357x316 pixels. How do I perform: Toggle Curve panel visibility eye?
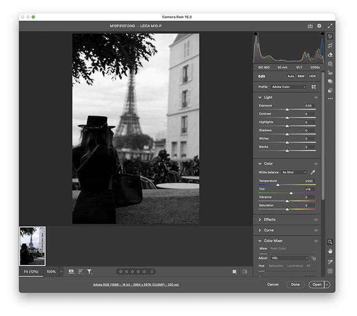pos(316,231)
